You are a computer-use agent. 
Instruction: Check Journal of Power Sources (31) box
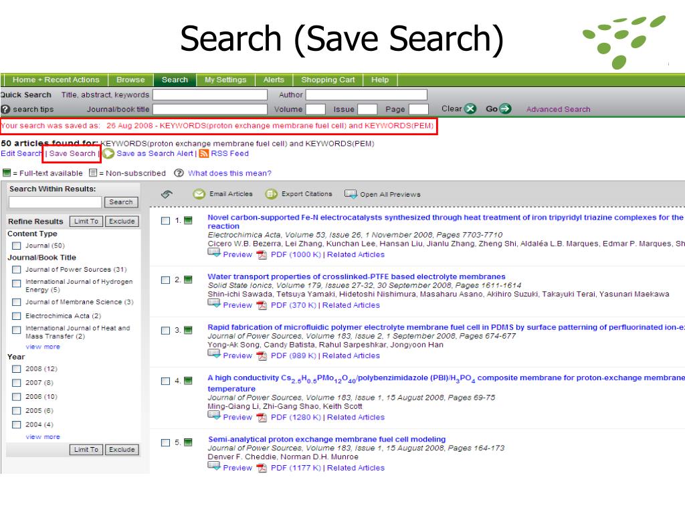(17, 270)
